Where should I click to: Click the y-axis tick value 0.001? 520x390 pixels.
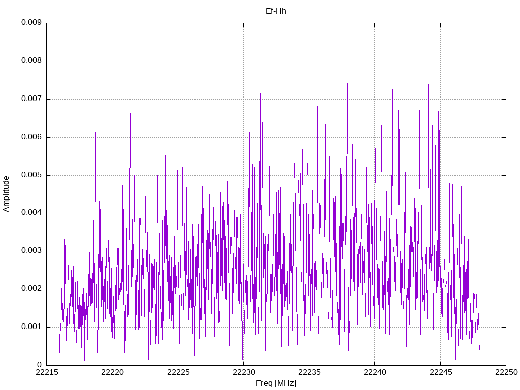click(x=31, y=327)
